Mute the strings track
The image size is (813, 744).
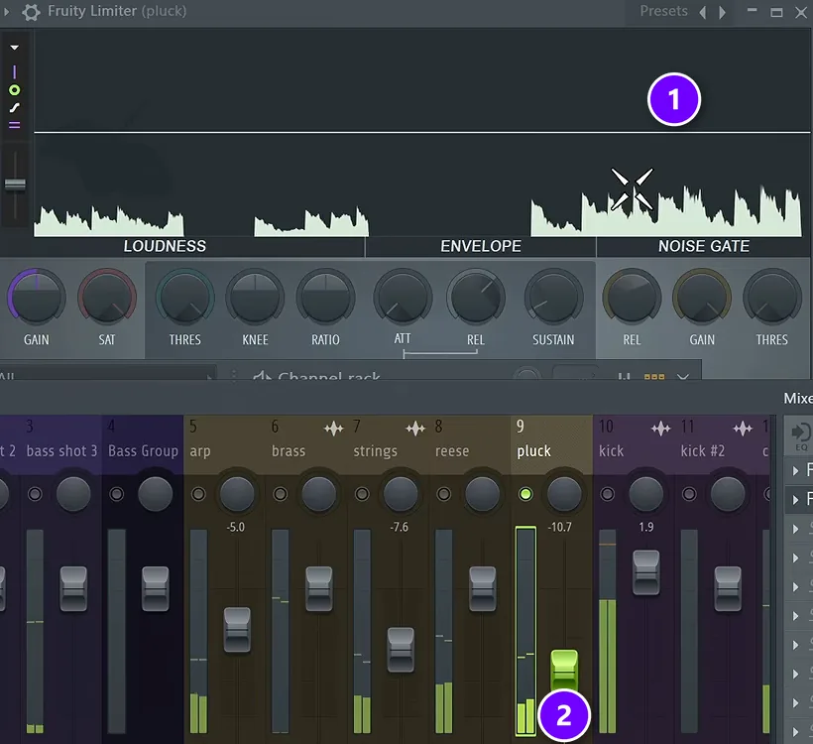[362, 494]
